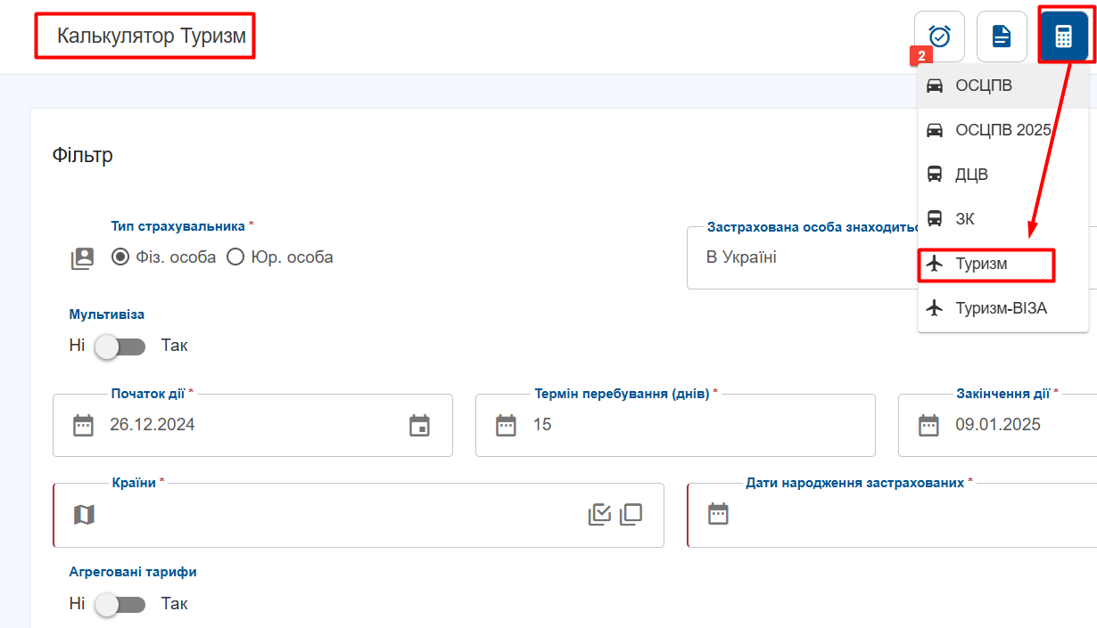
Task: Select ЗК in the calculator list
Action: 1002,218
